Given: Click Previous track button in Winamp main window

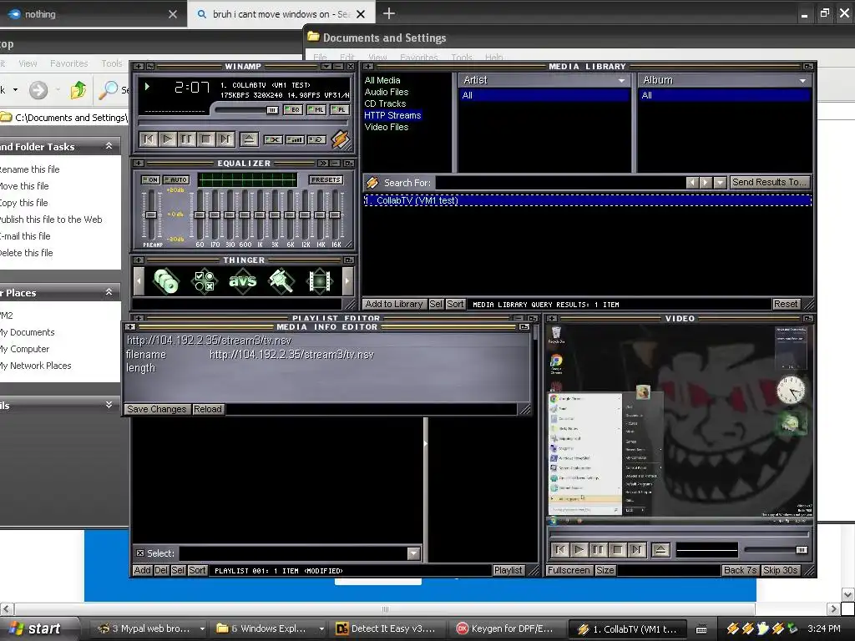Looking at the screenshot, I should coord(149,139).
